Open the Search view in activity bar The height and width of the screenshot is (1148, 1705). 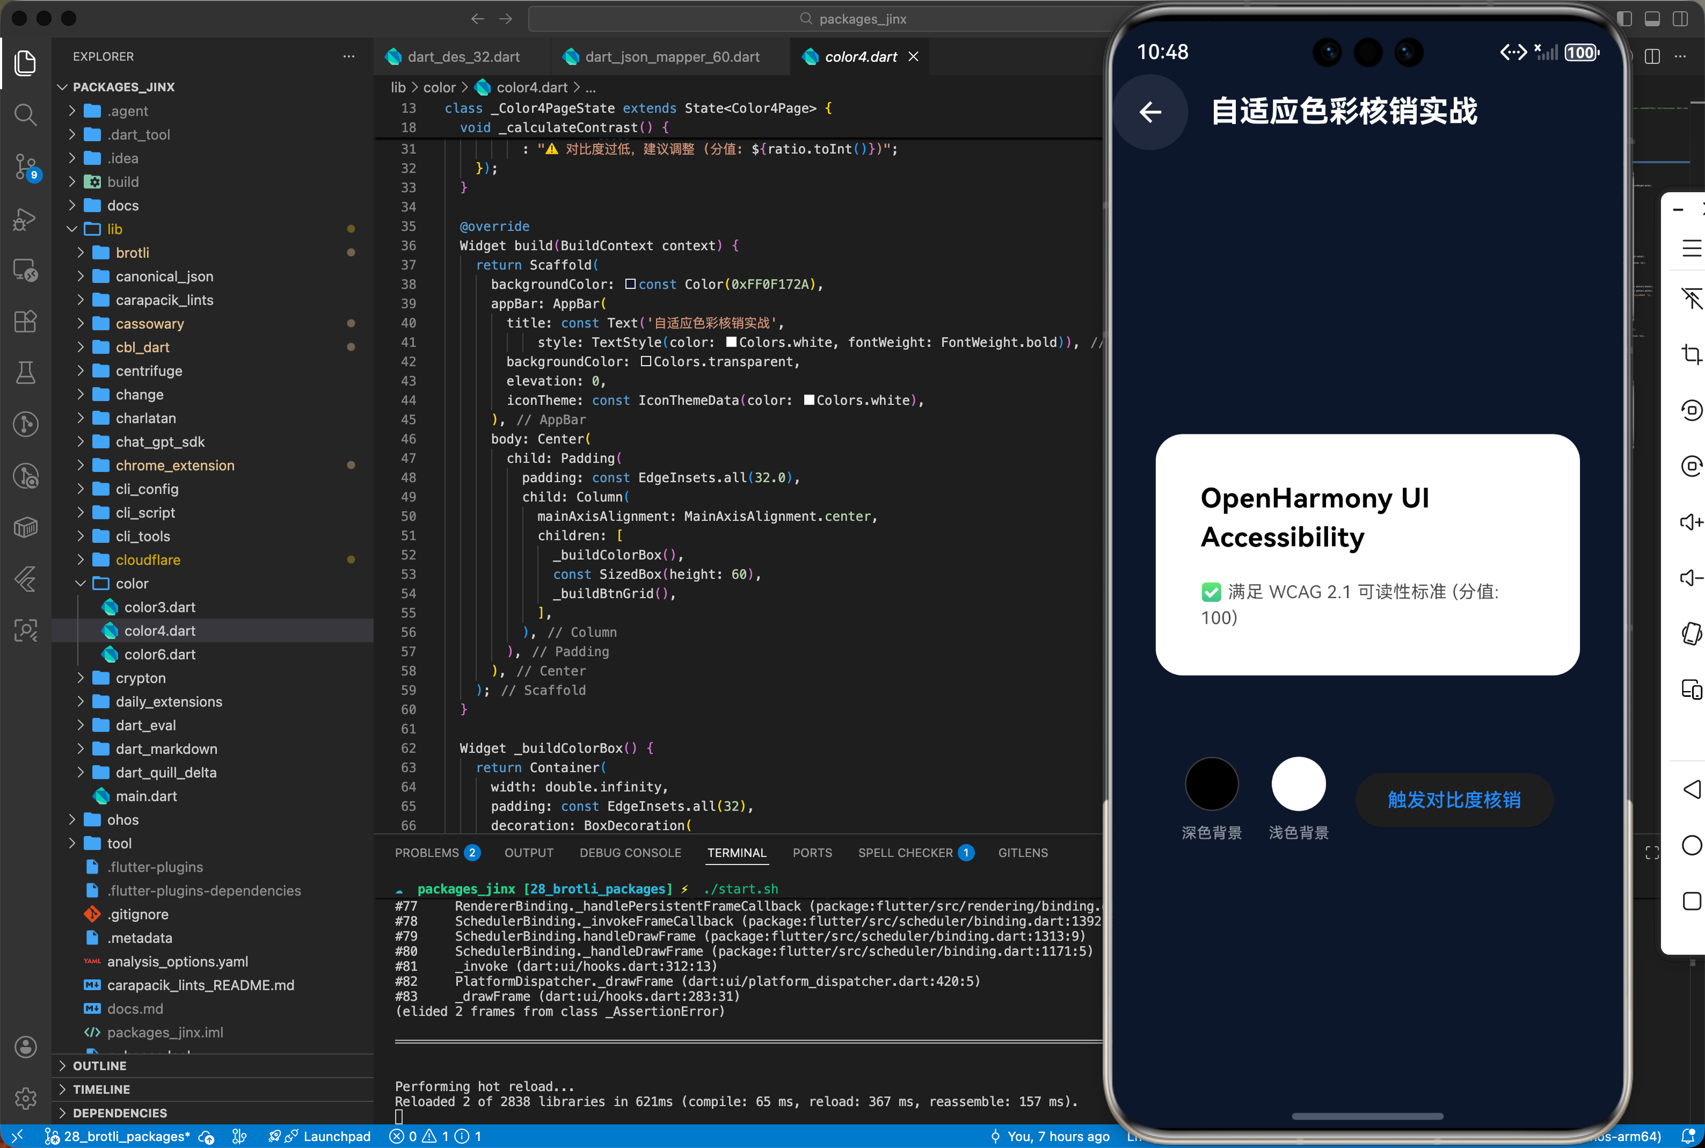point(26,114)
